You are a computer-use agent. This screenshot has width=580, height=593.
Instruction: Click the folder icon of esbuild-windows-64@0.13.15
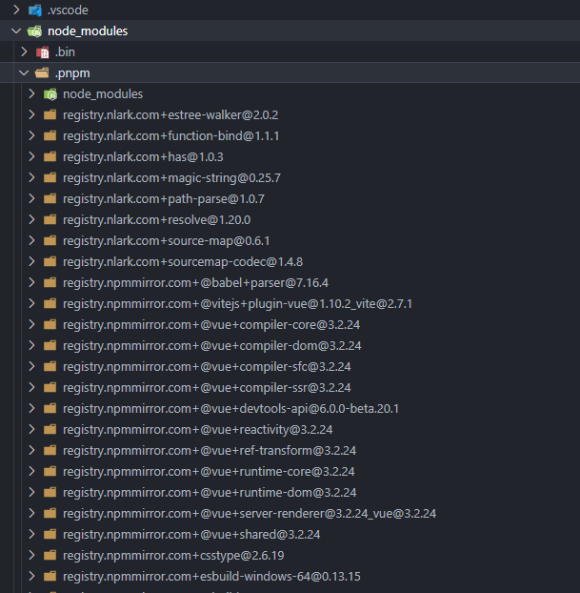[x=50, y=577]
